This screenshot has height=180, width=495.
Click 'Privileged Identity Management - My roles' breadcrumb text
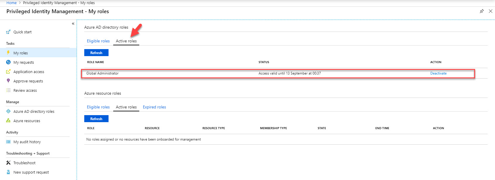[59, 3]
